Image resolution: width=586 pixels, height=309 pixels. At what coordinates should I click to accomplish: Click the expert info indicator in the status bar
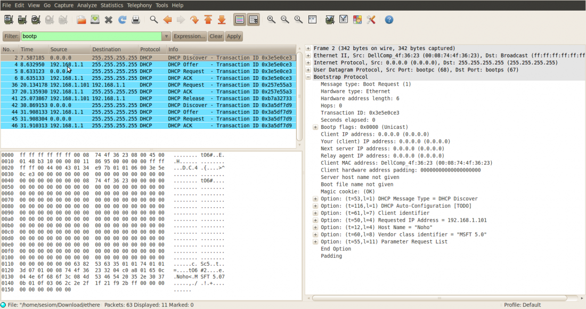point(3,305)
